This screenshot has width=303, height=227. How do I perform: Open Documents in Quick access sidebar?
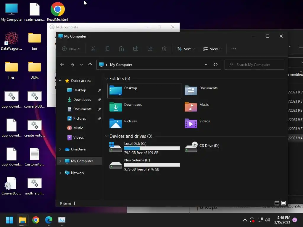click(x=82, y=109)
